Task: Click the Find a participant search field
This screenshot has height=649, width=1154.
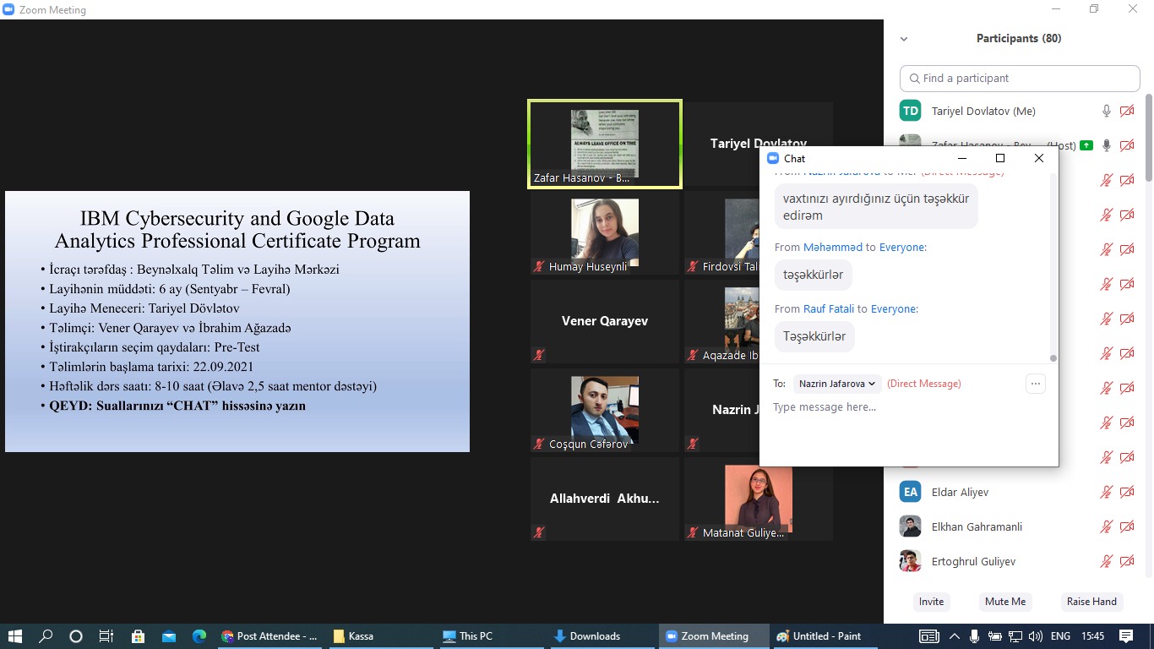Action: (x=1020, y=78)
